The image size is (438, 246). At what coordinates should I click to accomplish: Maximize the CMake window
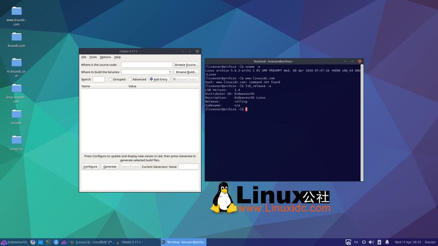190,51
